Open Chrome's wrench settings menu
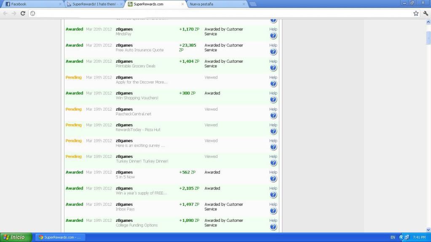431x242 pixels. click(x=425, y=13)
